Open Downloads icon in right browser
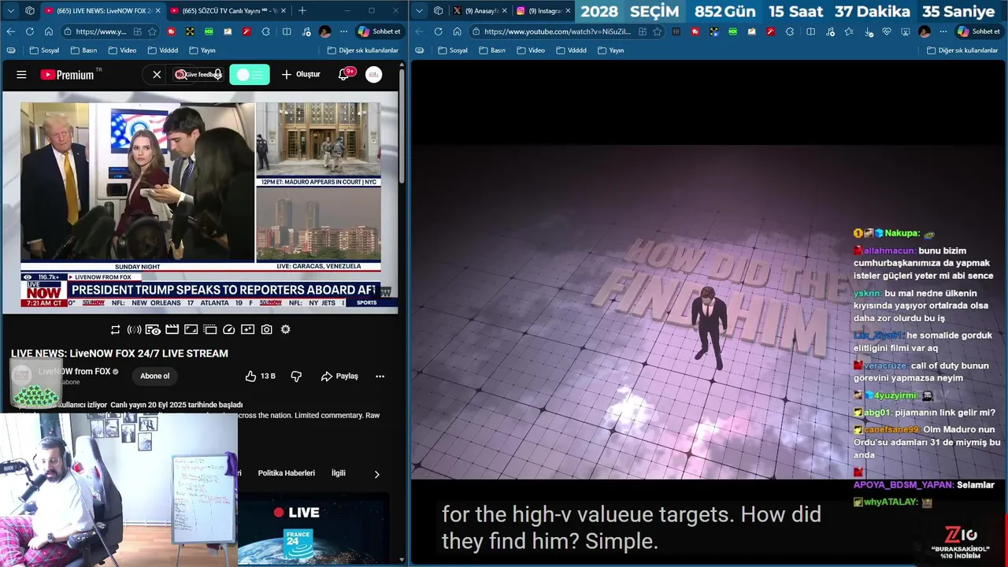Viewport: 1008px width, 567px height. 869,31
